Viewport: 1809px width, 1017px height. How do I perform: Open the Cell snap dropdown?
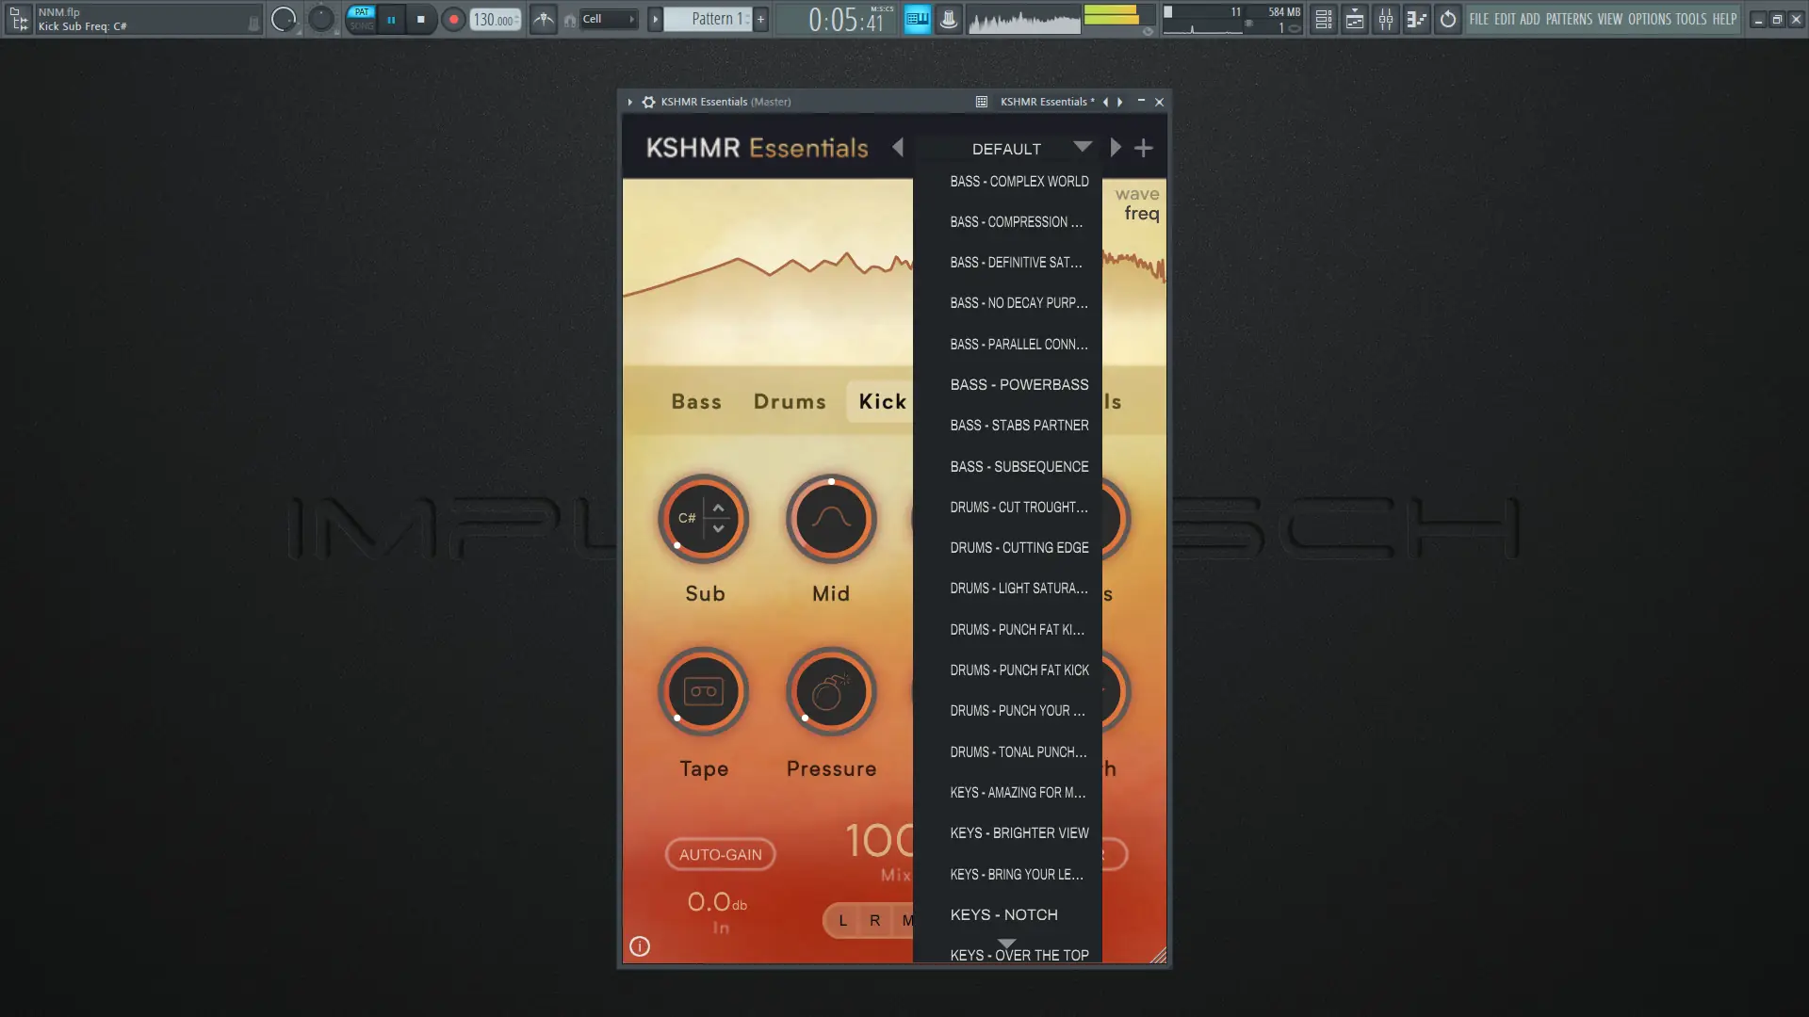608,19
